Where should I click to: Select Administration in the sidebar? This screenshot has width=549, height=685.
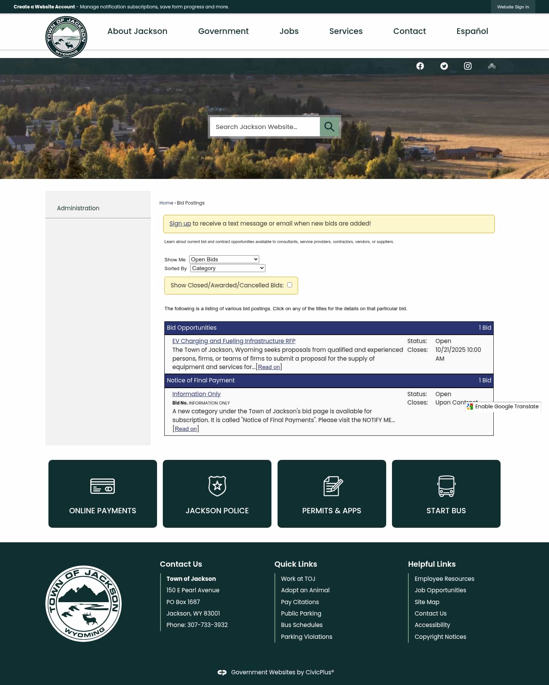78,208
